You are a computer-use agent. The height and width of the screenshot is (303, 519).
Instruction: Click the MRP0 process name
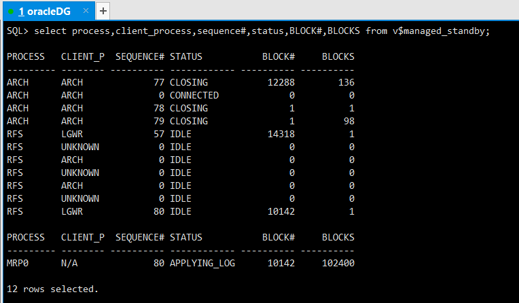[18, 264]
